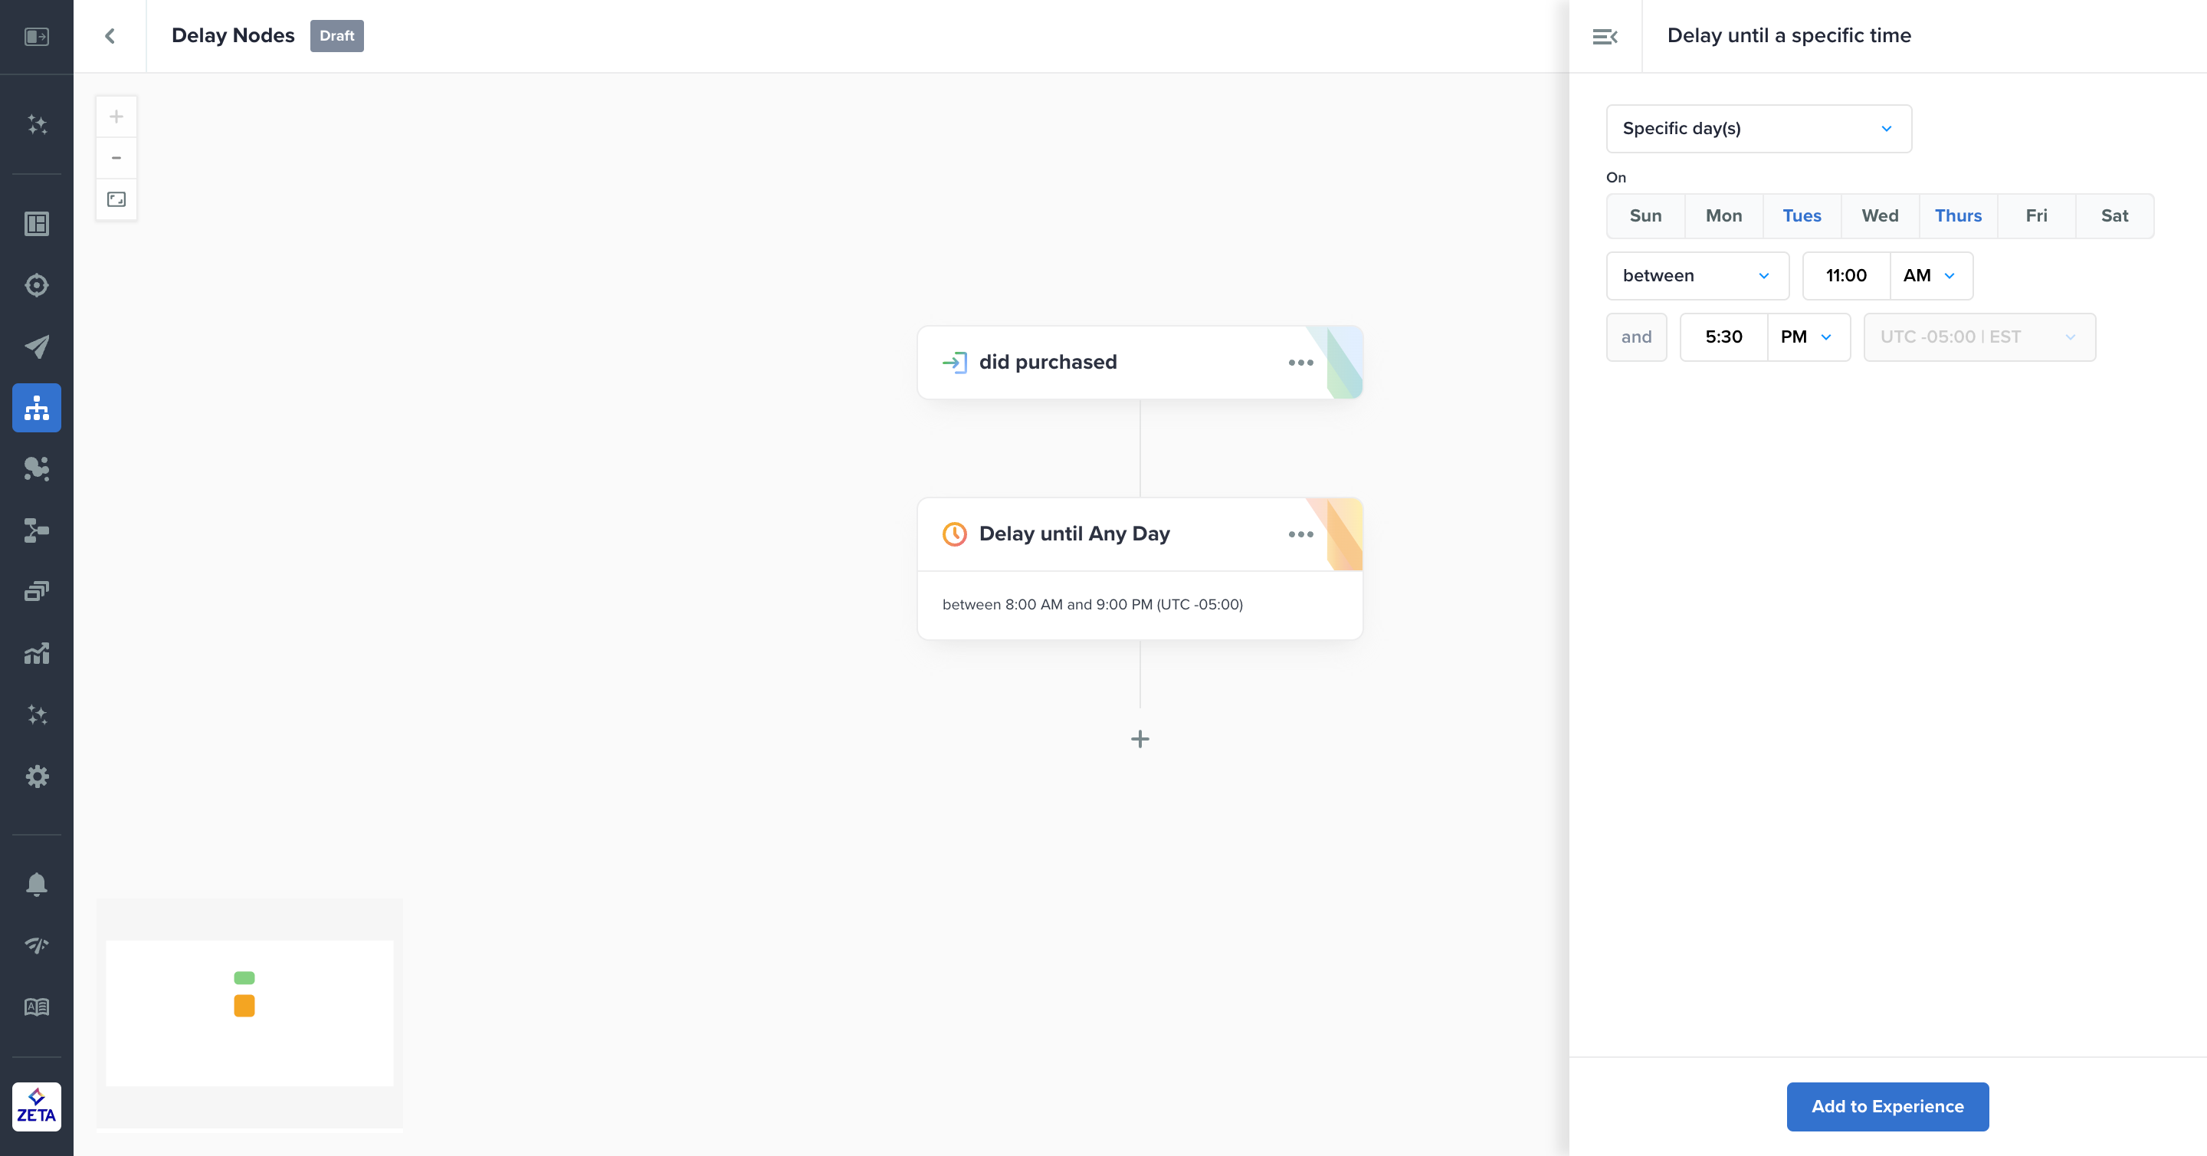Enable Mon in the day selector
Screen dimensions: 2207x1156
1723,216
